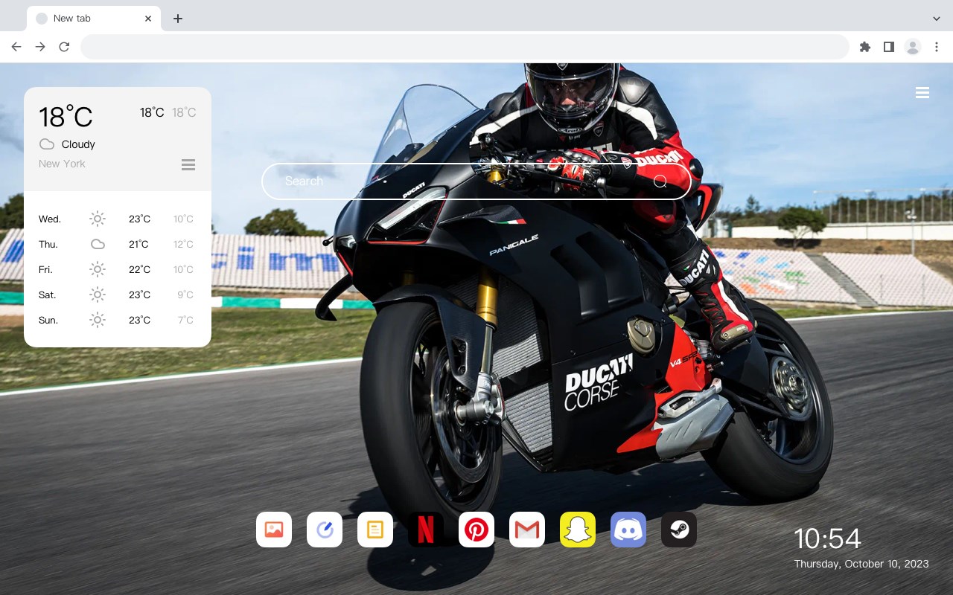Click the magnifier icon in search bar
This screenshot has width=953, height=595.
coord(660,181)
